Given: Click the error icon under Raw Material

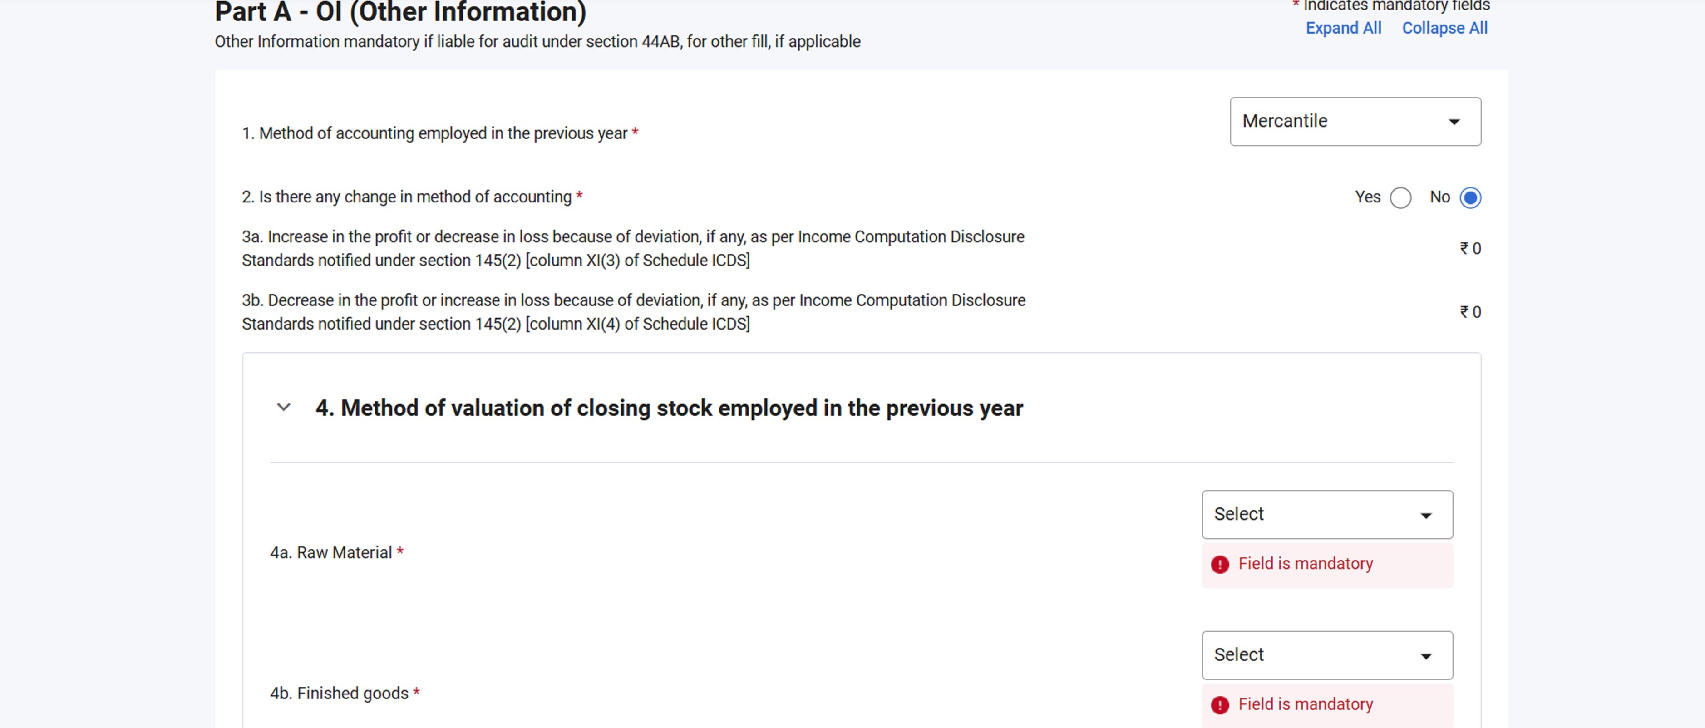Looking at the screenshot, I should pos(1220,565).
